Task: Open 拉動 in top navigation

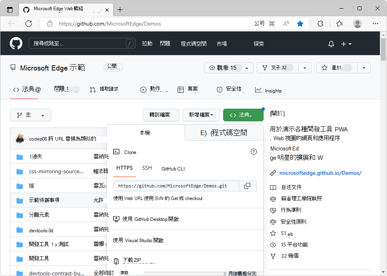Action: pos(147,44)
